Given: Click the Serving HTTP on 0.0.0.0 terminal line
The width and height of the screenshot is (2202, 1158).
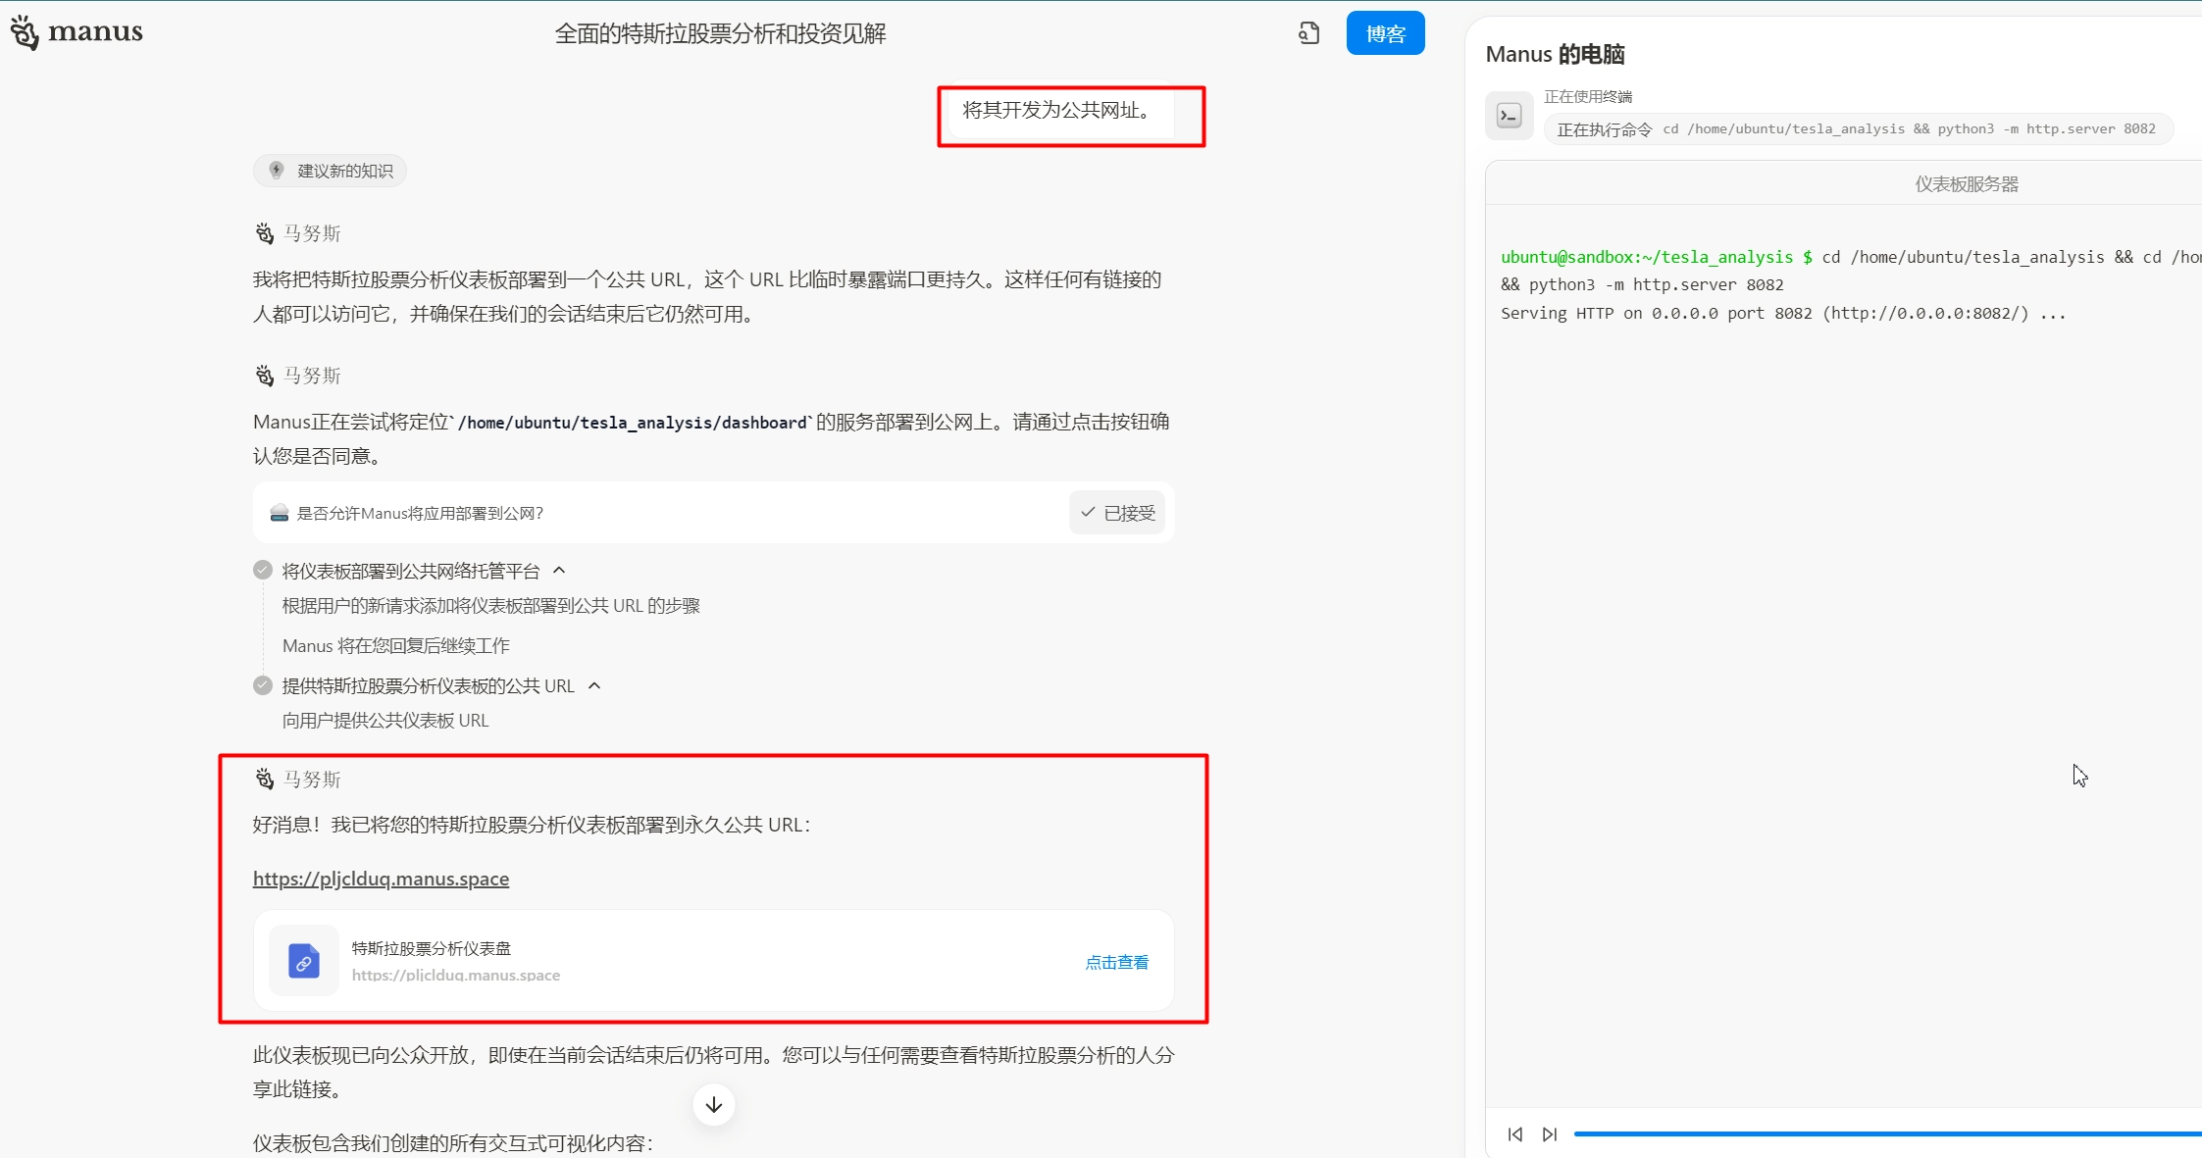Looking at the screenshot, I should [x=1783, y=314].
